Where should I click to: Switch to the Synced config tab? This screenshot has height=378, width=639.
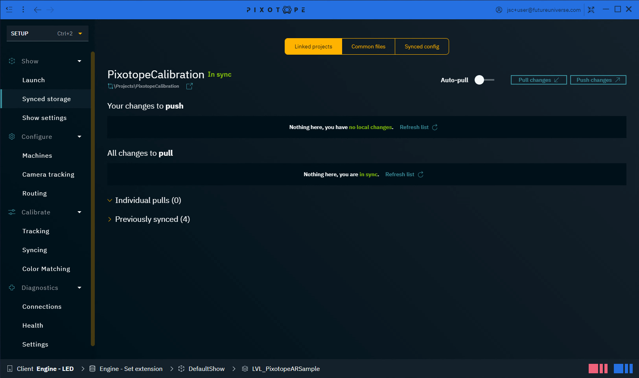coord(422,46)
